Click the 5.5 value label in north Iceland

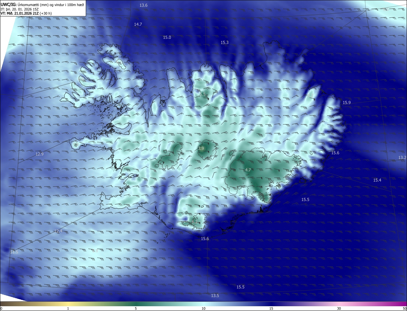(203, 94)
